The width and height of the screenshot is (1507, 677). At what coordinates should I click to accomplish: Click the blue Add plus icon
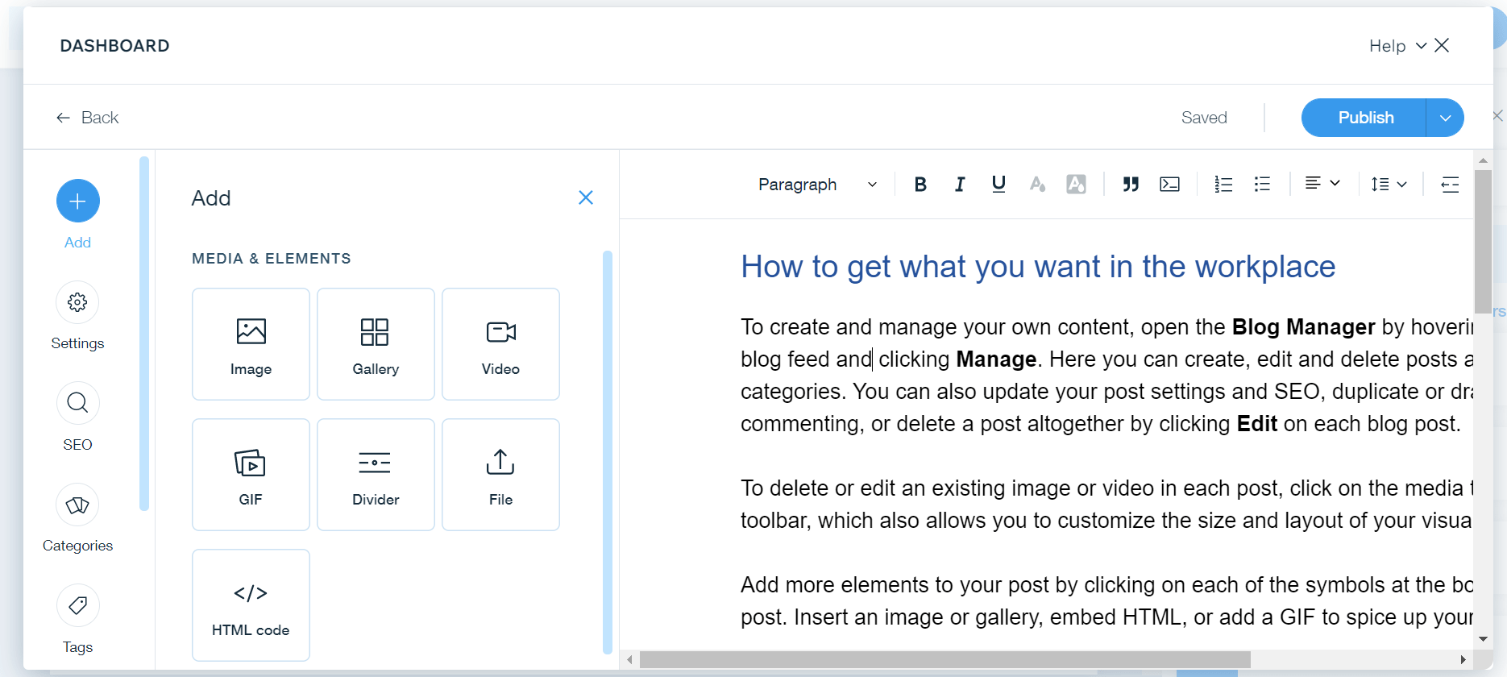[78, 201]
